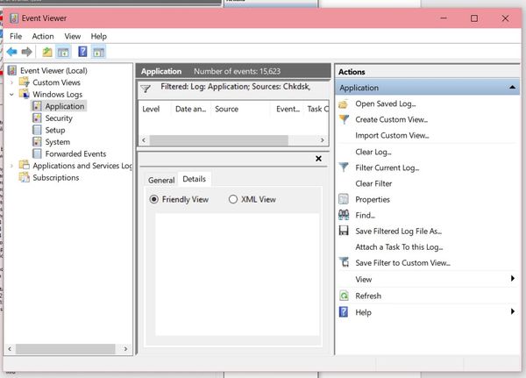The width and height of the screenshot is (526, 378).
Task: Sort by the Source column header
Action: [240, 109]
